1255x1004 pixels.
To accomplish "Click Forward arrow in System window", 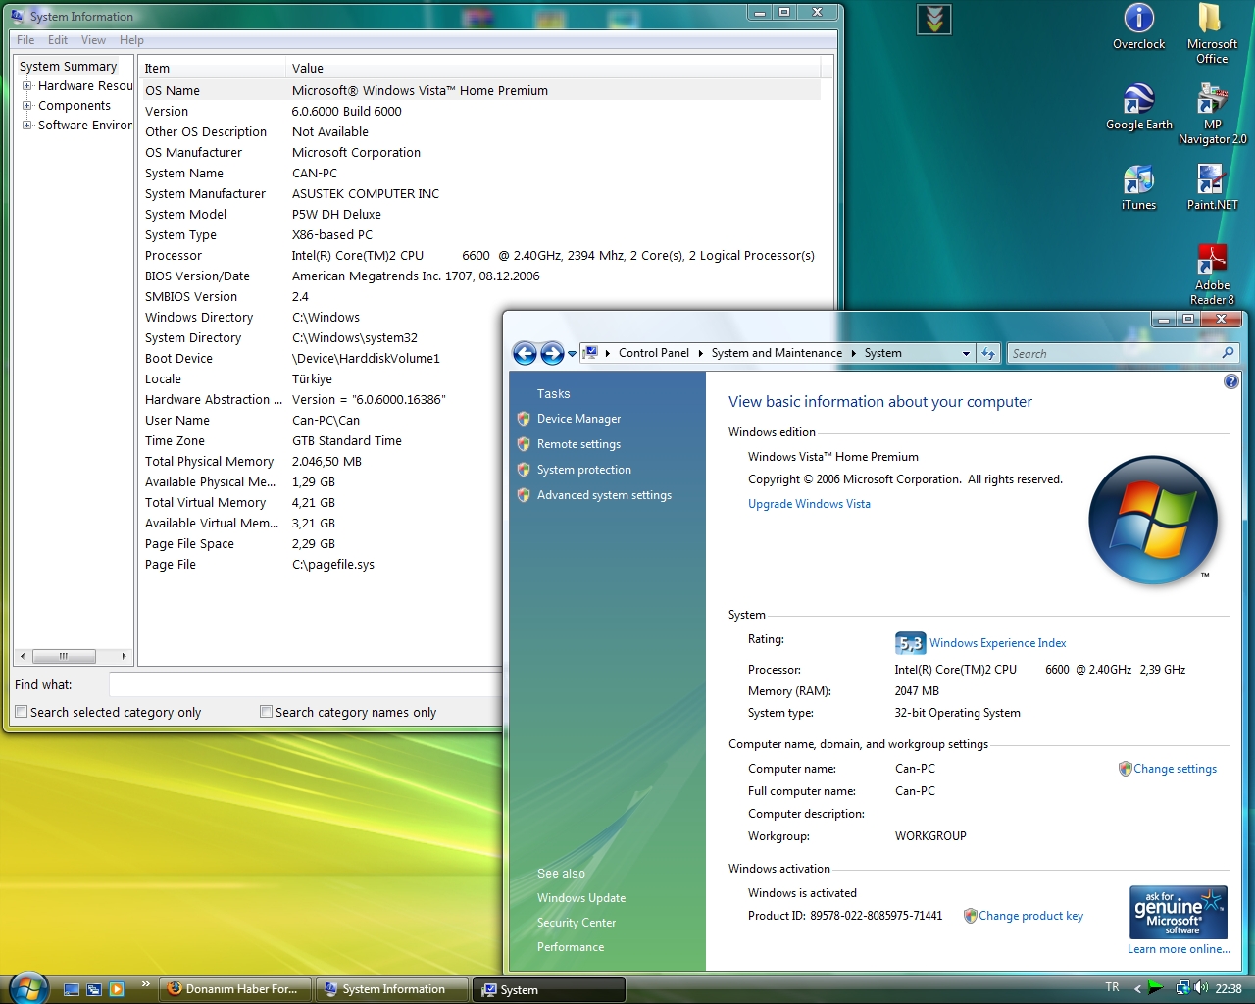I will tap(552, 353).
